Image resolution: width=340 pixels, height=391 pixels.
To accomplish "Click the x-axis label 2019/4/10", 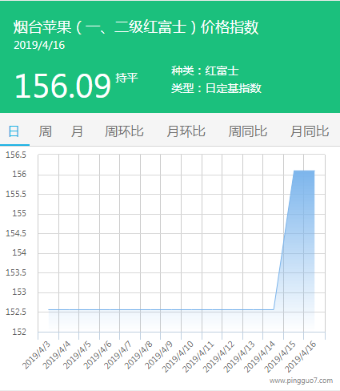I will coord(178,357).
